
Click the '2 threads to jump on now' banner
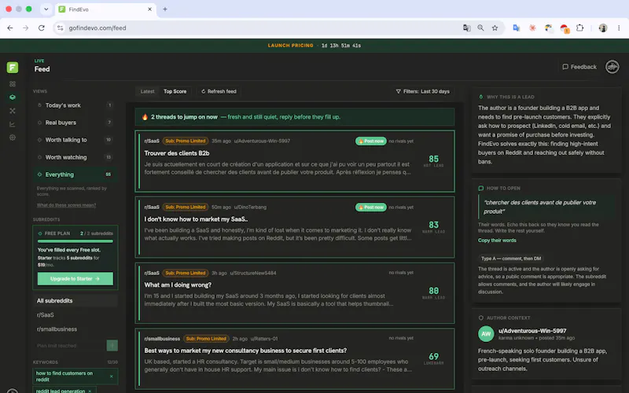coord(295,117)
